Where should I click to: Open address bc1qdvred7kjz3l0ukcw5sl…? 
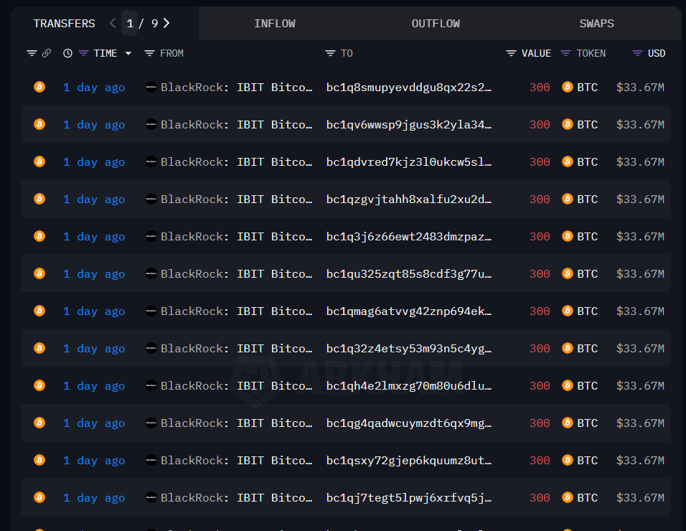[409, 162]
